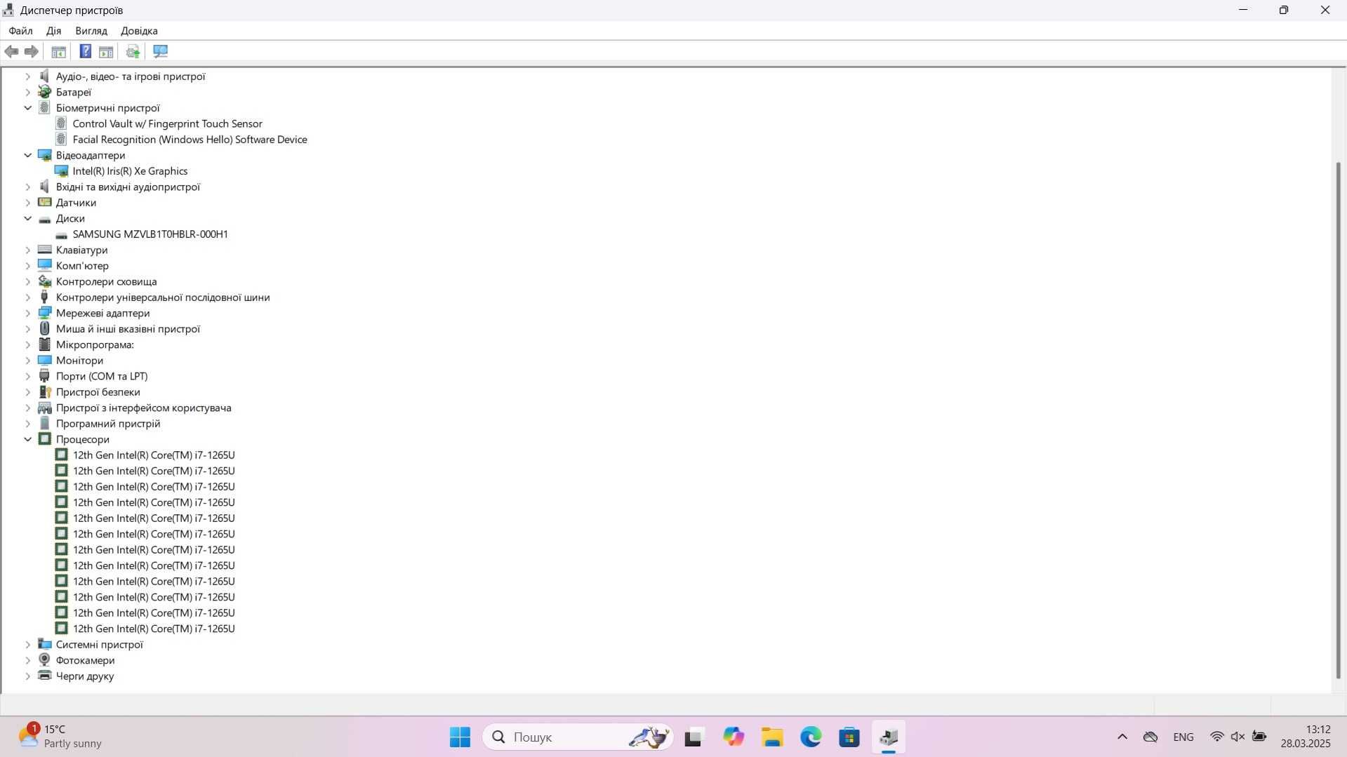Screen dimensions: 1347x757
Task: Select Control Vault w/ Fingerprint Touch Sensor
Action: point(167,123)
